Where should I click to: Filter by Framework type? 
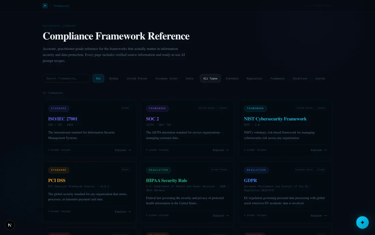pyautogui.click(x=277, y=78)
